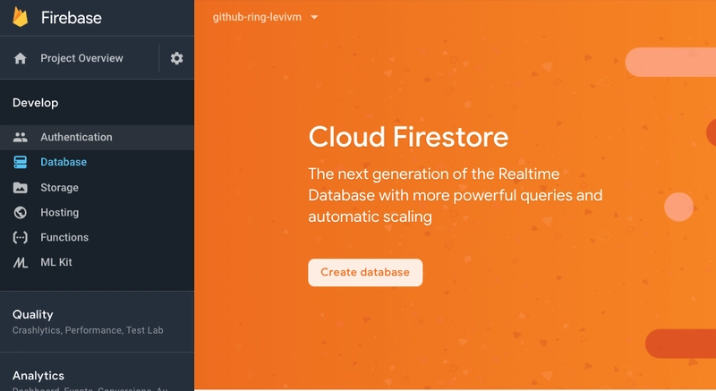Open the github-ring-levivm project name
This screenshot has width=716, height=391.
257,17
